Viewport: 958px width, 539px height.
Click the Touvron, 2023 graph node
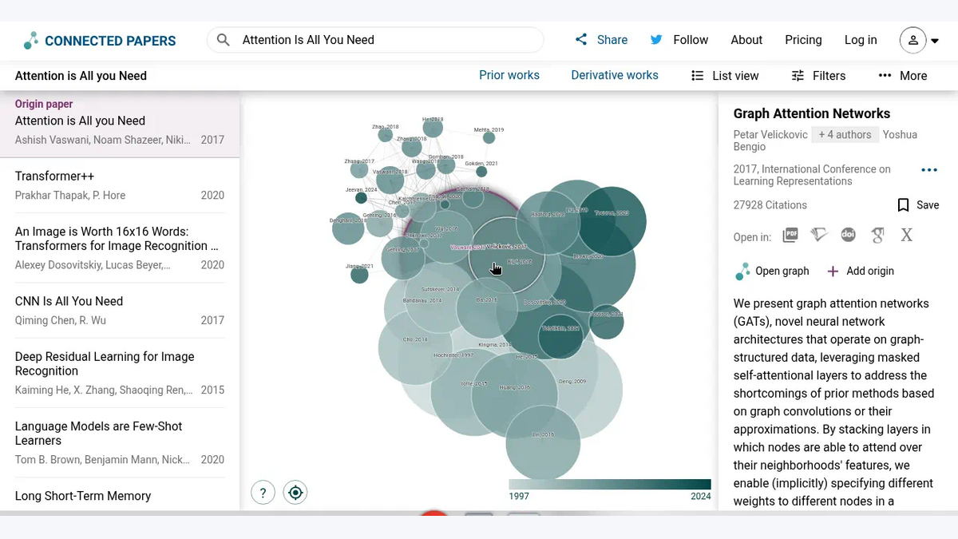click(612, 220)
